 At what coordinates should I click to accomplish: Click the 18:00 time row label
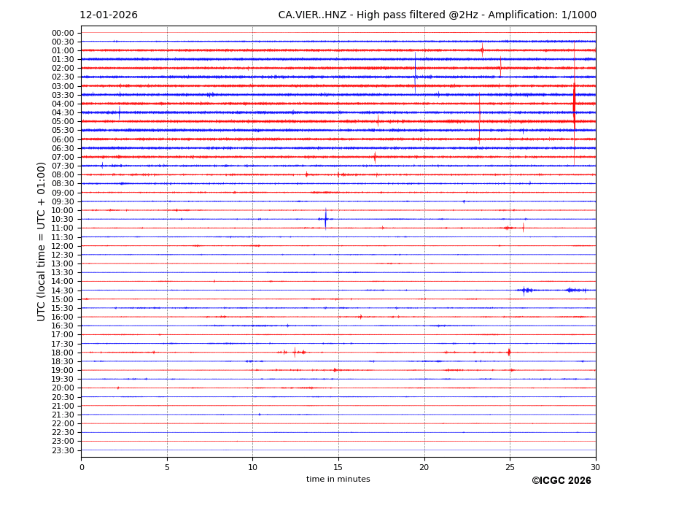tap(63, 353)
